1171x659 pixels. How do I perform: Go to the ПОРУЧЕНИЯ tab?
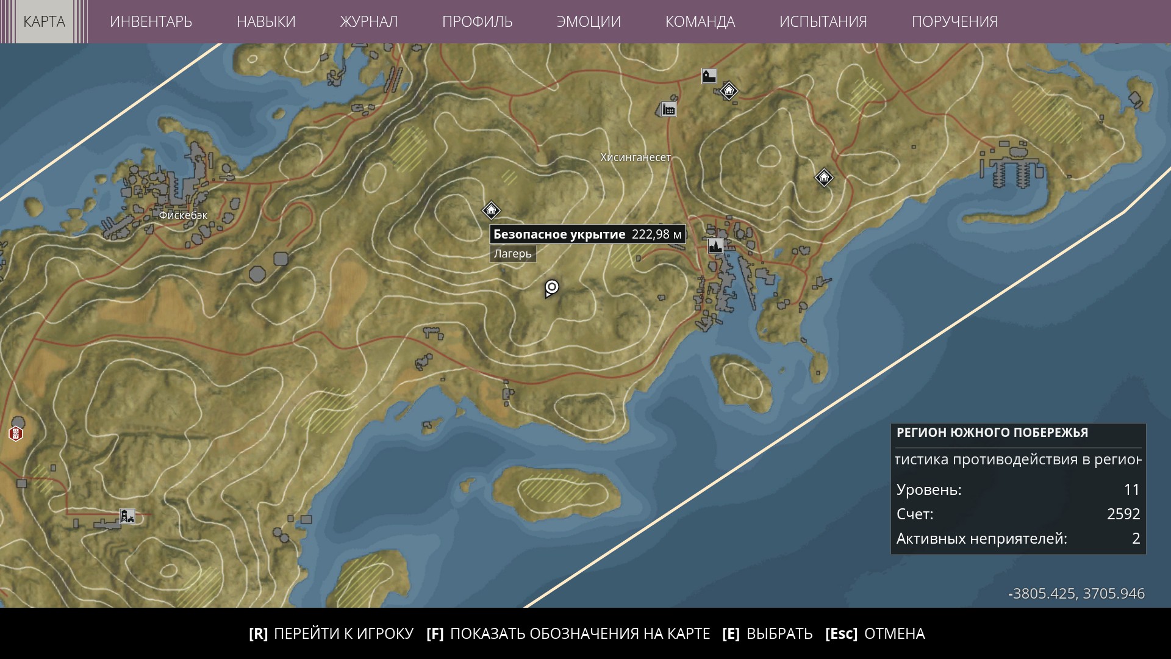(x=954, y=21)
